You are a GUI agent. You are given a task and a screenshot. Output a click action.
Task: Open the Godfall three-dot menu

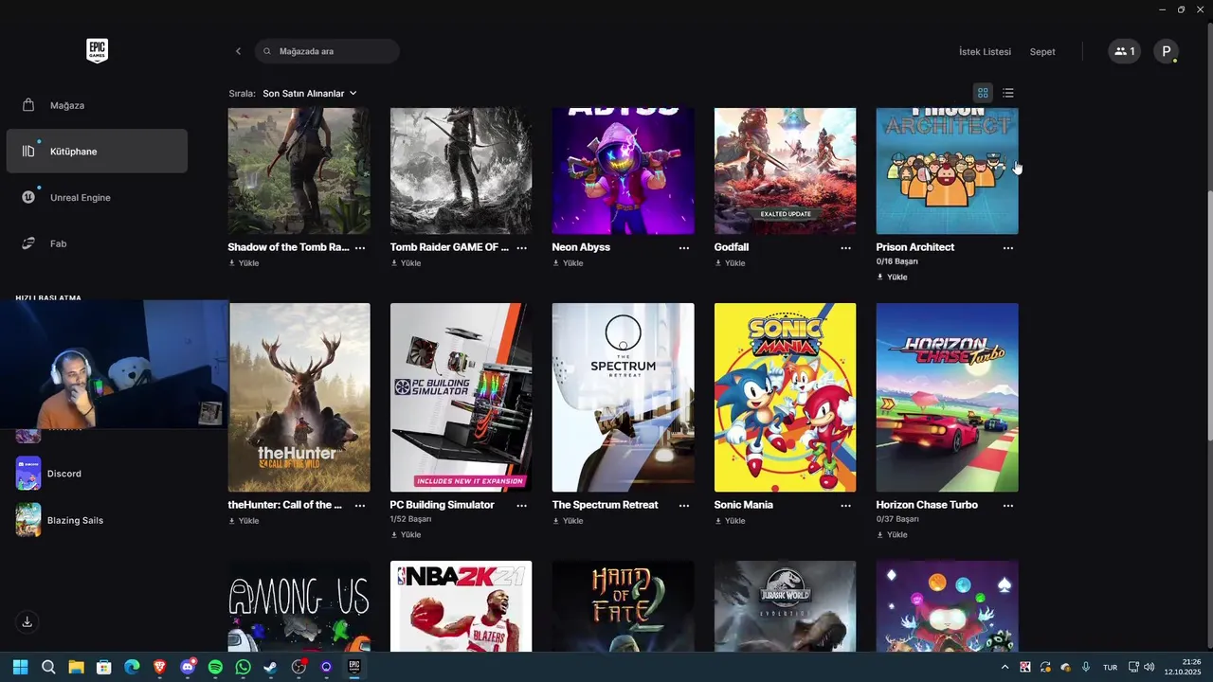coord(846,247)
